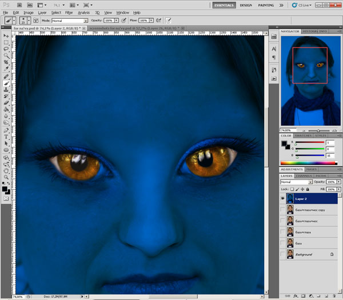
Task: Click the color spectrum ramp bar
Action: click(309, 162)
